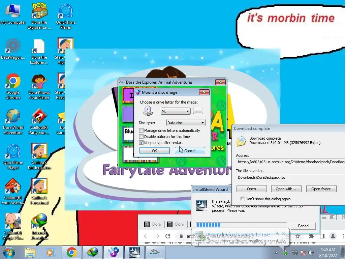The width and height of the screenshot is (345, 259).
Task: Open Dora the Explorer La... desktop shortcut
Action: pos(39,16)
